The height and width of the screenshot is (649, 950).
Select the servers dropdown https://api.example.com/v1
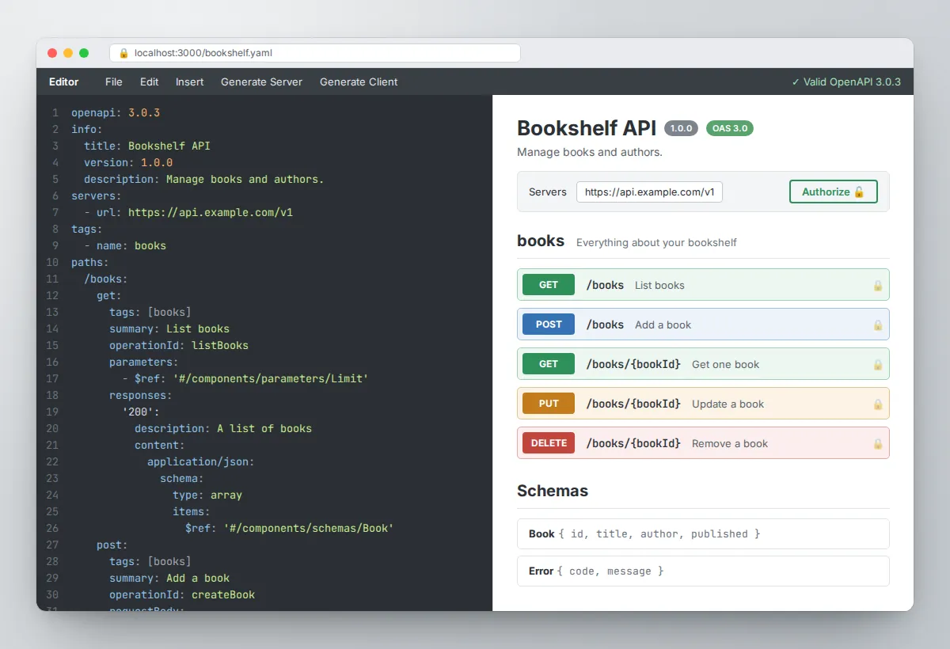tap(649, 192)
